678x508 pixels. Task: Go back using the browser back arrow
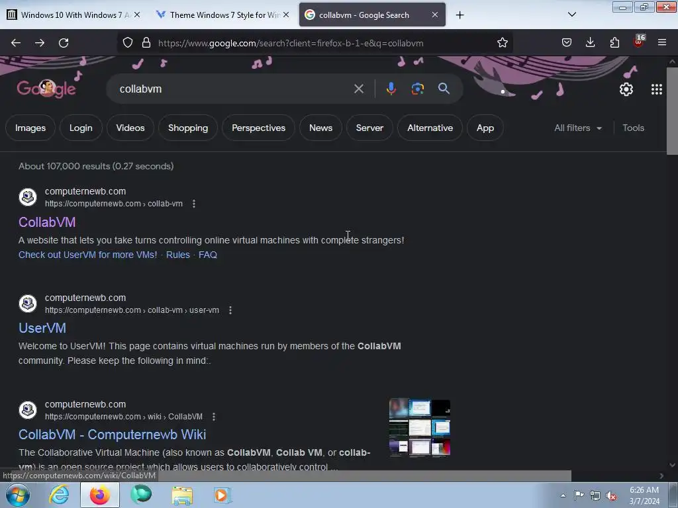16,43
